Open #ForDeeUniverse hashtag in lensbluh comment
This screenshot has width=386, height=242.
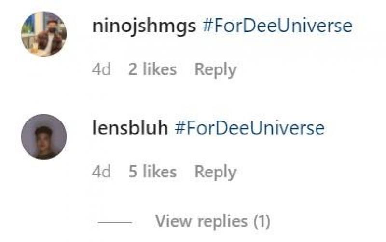[249, 129]
